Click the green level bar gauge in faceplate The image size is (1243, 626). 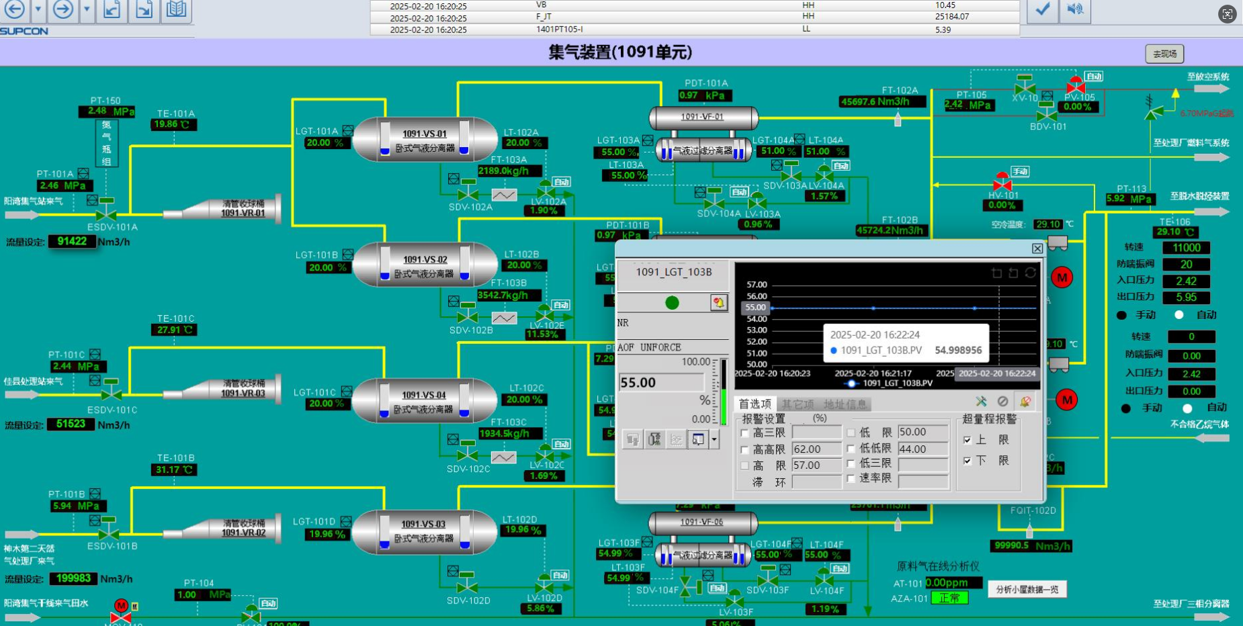(x=724, y=392)
